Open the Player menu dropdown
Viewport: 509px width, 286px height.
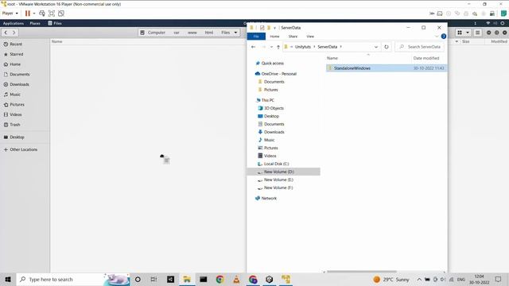pos(10,14)
